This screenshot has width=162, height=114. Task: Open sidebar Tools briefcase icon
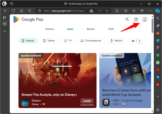coord(158,33)
